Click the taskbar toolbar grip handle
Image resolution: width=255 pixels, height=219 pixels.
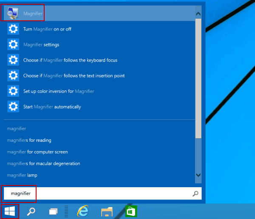(x=66, y=211)
